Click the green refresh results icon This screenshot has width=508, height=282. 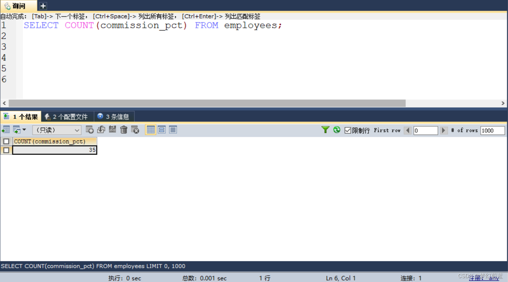337,130
